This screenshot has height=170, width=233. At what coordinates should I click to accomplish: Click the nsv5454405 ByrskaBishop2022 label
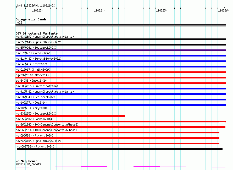click(x=38, y=141)
